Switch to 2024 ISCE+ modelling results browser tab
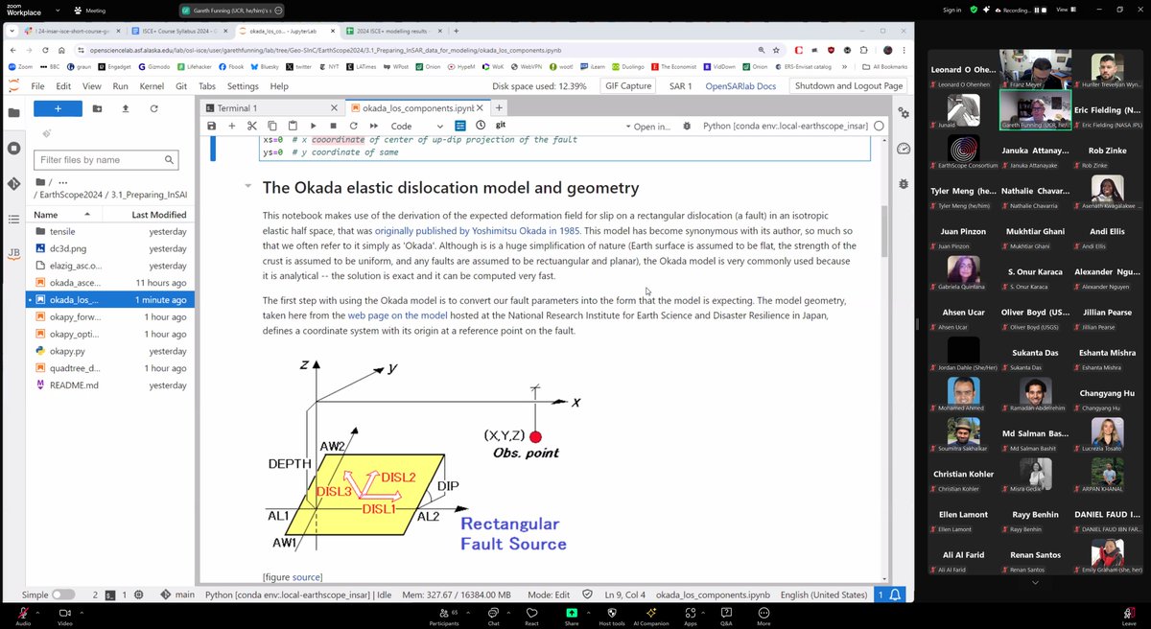The width and height of the screenshot is (1151, 629). 393,31
